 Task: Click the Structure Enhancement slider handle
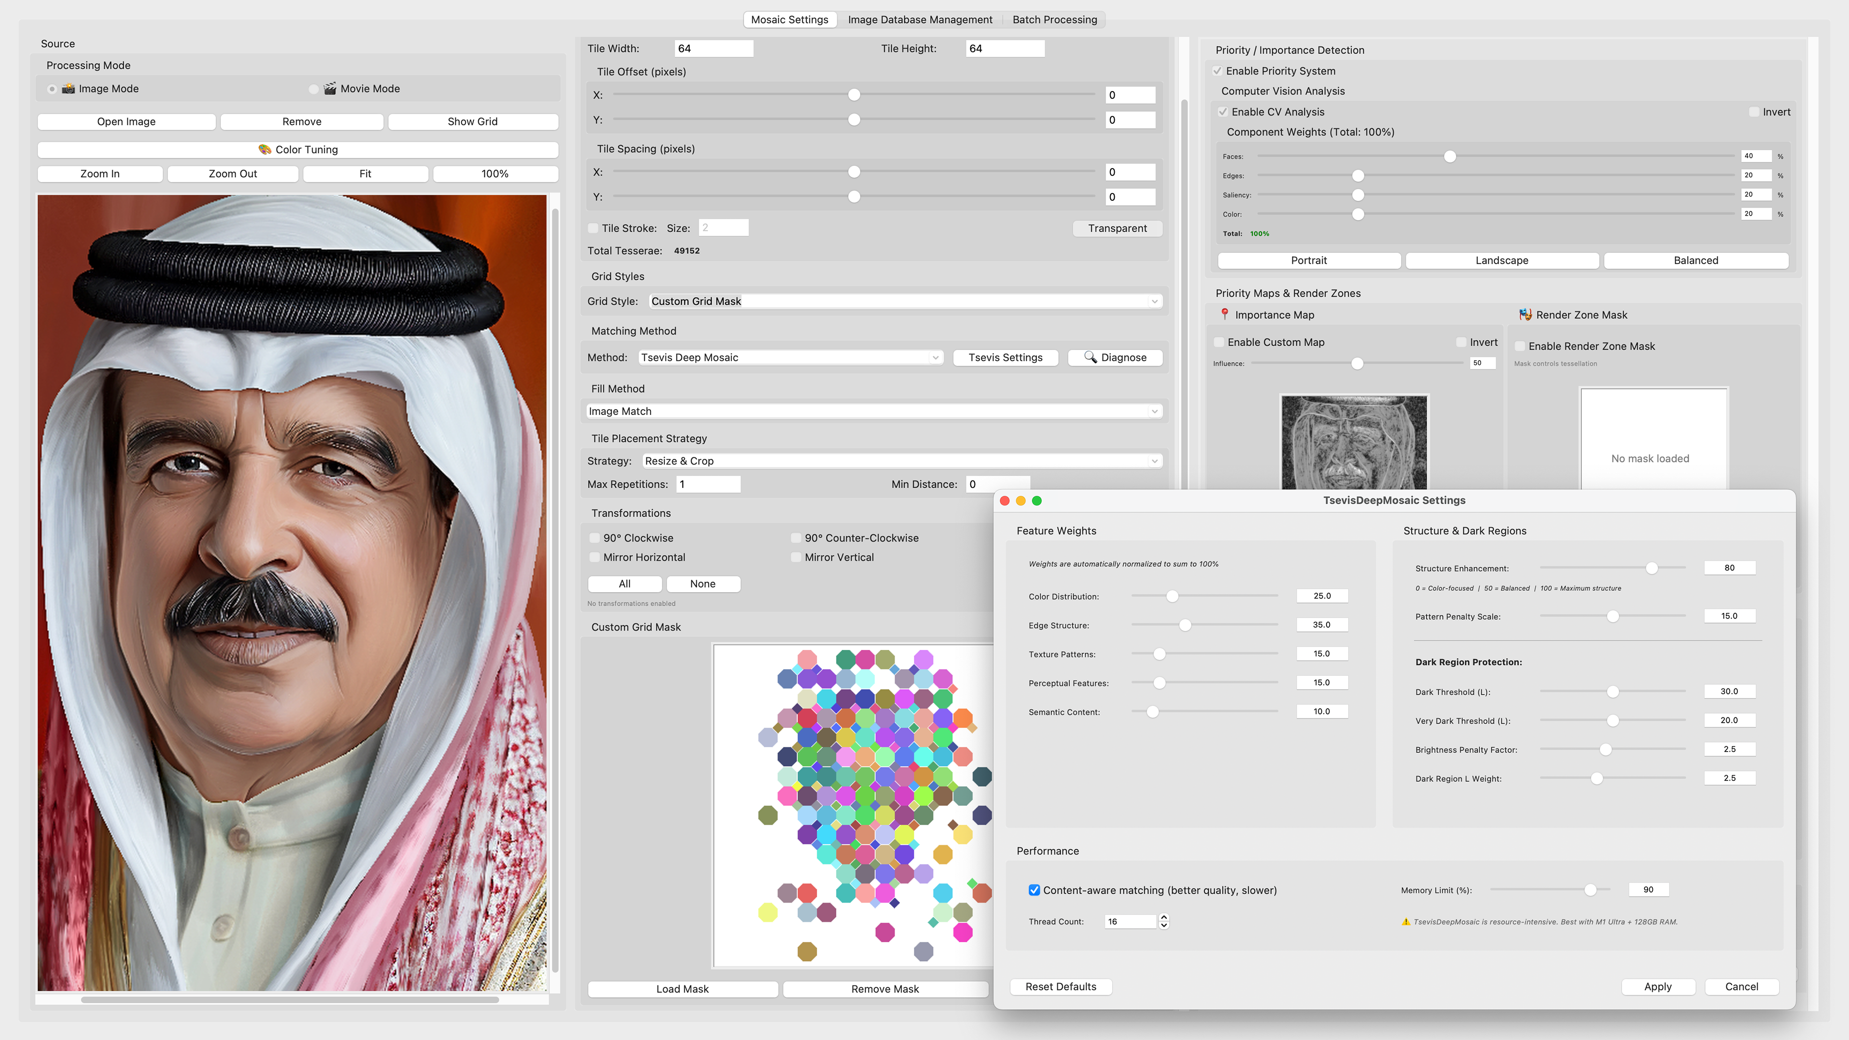pos(1653,567)
